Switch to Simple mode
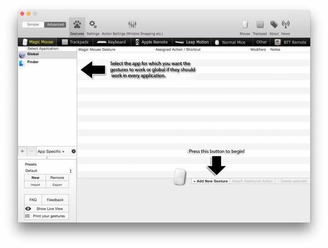The height and width of the screenshot is (248, 328). [33, 25]
